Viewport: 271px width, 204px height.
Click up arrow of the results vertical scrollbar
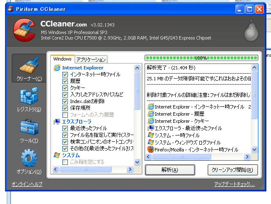(254, 67)
